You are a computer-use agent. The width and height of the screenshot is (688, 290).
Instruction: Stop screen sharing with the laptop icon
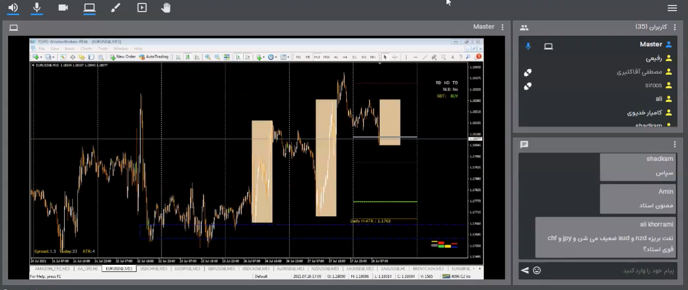(x=90, y=8)
